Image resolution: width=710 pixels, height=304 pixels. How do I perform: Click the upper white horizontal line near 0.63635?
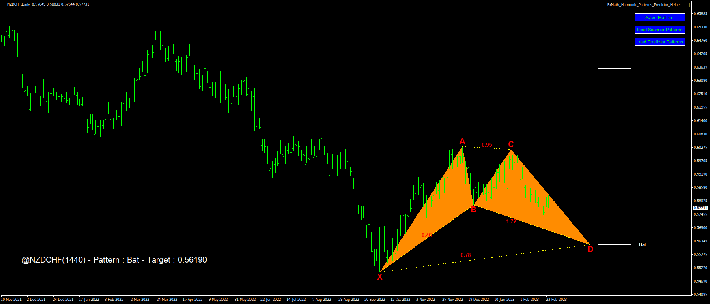tap(615, 68)
